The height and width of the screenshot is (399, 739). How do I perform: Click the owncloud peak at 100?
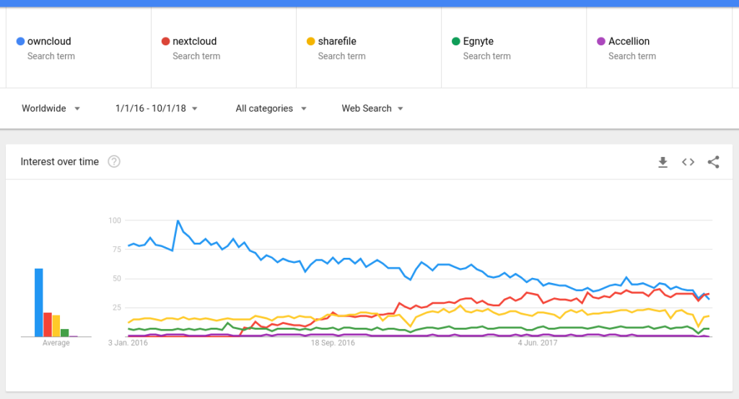(178, 221)
